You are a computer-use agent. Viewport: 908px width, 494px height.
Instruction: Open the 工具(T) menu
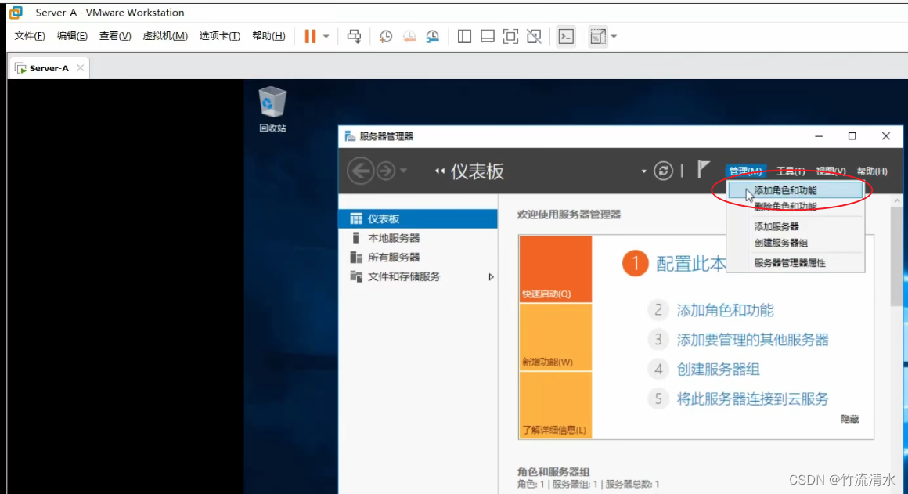pyautogui.click(x=791, y=171)
